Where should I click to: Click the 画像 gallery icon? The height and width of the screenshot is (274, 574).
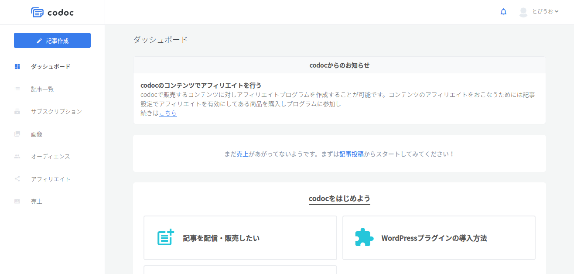(17, 134)
